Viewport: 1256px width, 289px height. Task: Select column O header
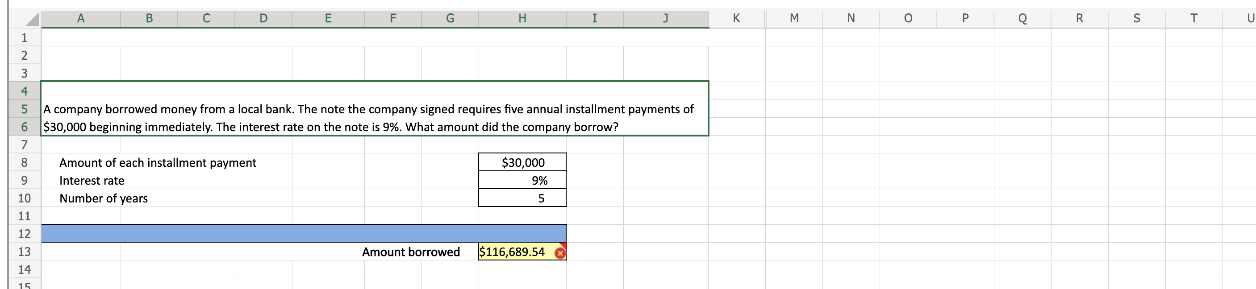(x=908, y=19)
